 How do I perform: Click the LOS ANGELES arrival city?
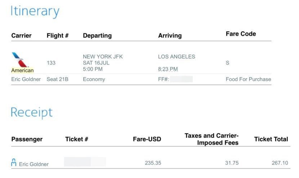pyautogui.click(x=177, y=57)
